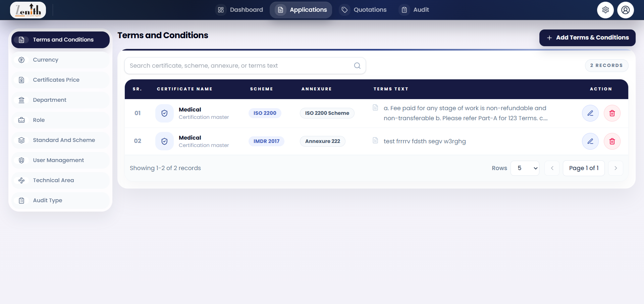Delete the IMDR 2017 terms row
The image size is (644, 304).
coord(612,141)
